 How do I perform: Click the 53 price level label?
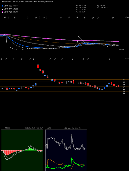tap(124, 82)
